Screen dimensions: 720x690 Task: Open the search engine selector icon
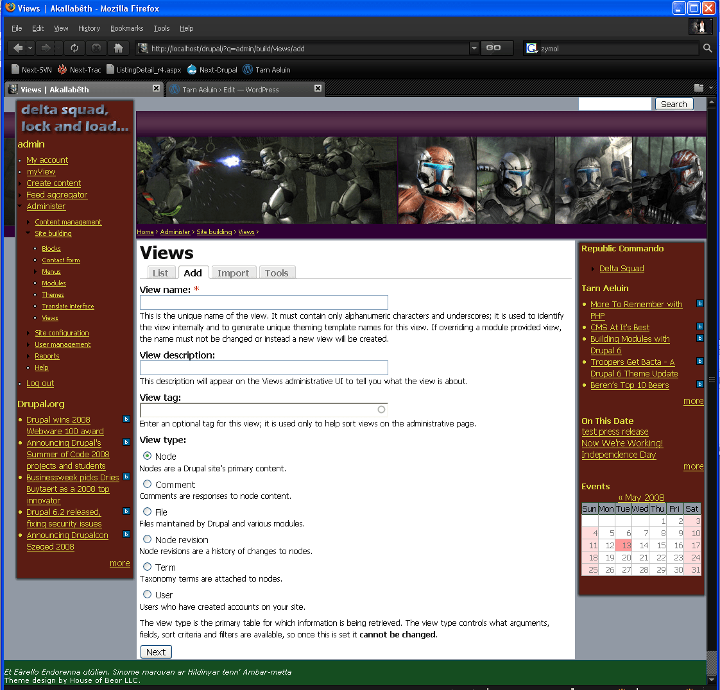pos(532,48)
